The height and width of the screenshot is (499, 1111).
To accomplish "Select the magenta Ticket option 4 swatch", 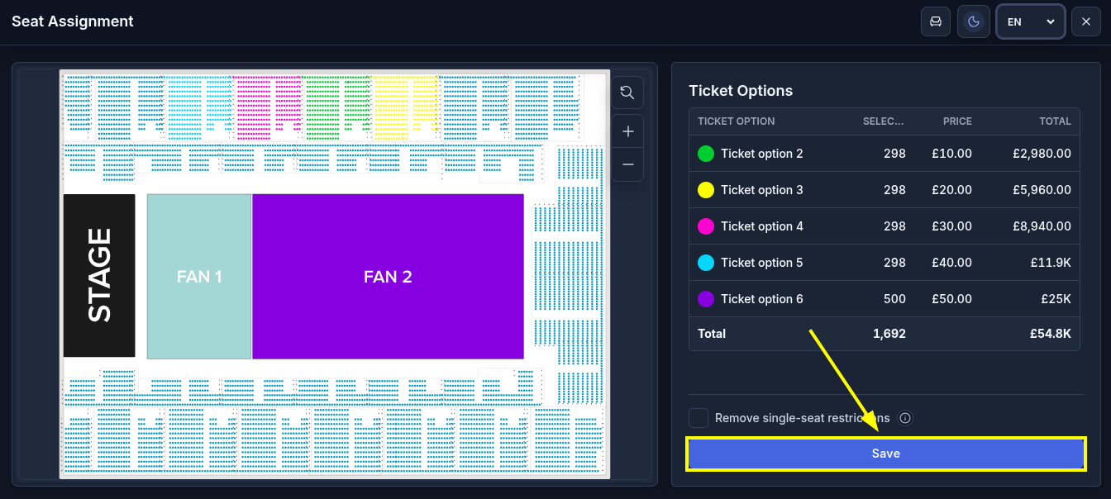I will coord(706,226).
